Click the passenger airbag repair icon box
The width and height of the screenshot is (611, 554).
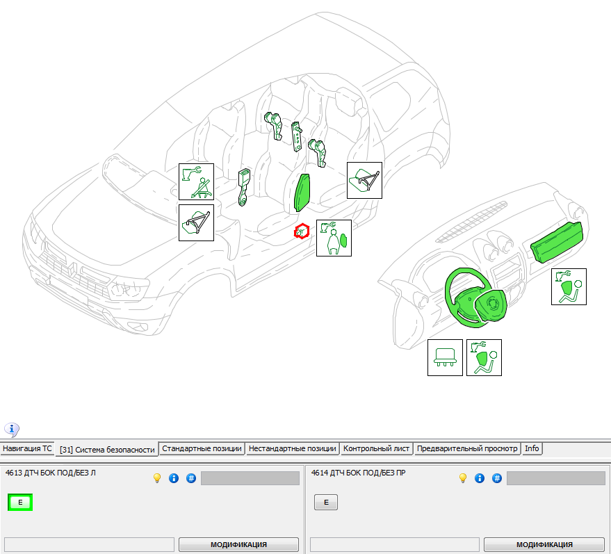click(x=569, y=286)
